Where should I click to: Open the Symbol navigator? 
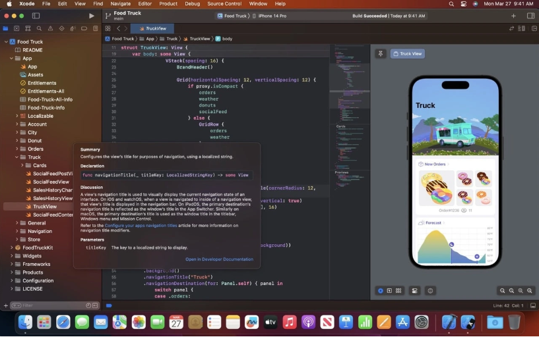pos(28,28)
